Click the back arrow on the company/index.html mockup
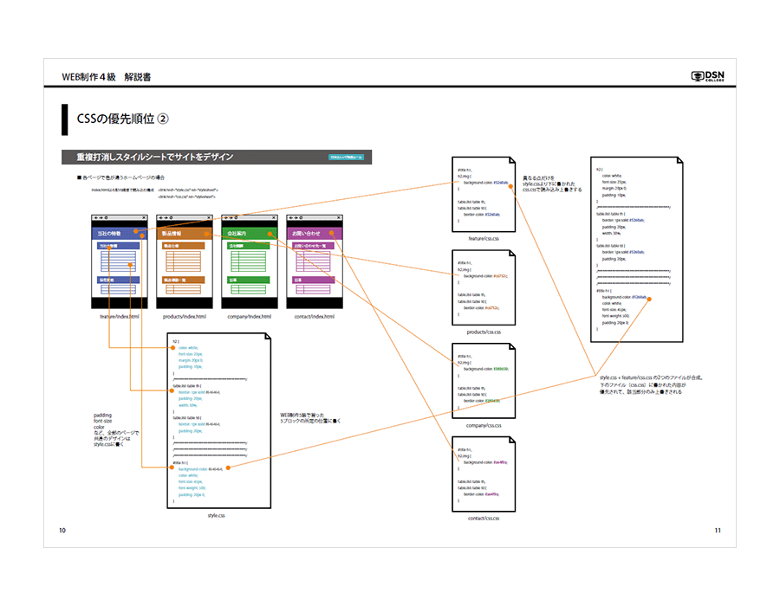Screen dimensions: 780x606 click(226, 216)
